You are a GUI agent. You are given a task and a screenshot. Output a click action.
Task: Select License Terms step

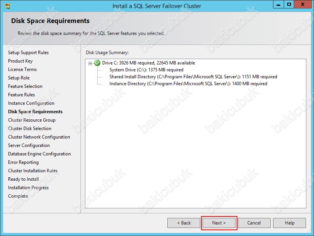(23, 69)
